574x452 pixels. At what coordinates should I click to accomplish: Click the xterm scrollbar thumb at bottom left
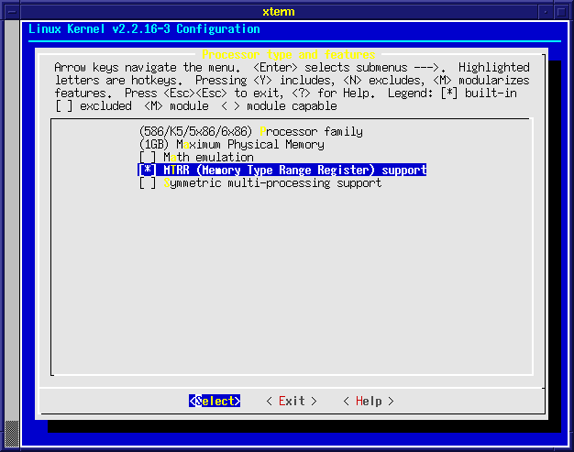[11, 431]
